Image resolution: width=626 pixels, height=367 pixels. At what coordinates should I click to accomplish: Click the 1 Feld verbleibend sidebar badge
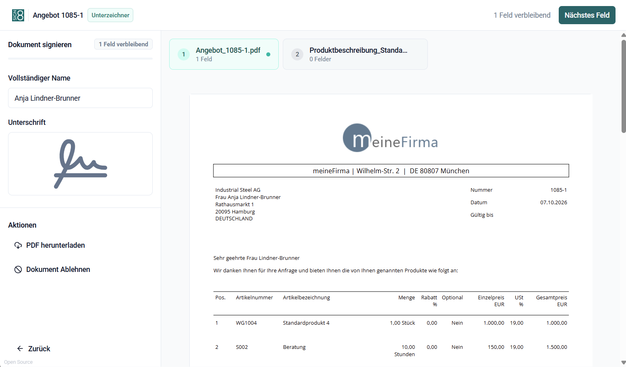[123, 44]
